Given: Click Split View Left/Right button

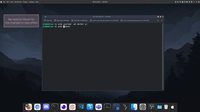Looking at the screenshot, I should pos(62,21).
